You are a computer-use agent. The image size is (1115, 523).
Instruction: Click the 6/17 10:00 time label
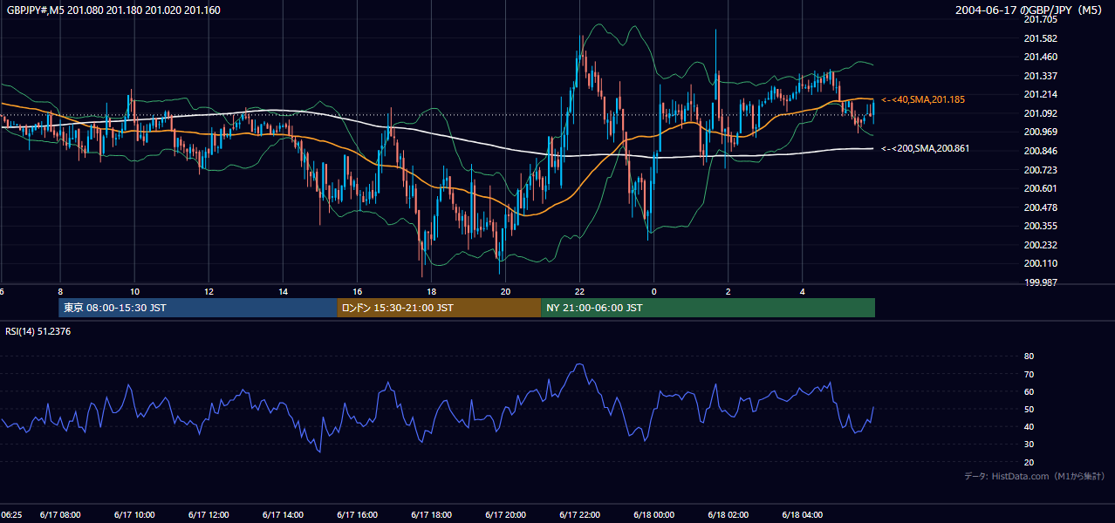(134, 515)
